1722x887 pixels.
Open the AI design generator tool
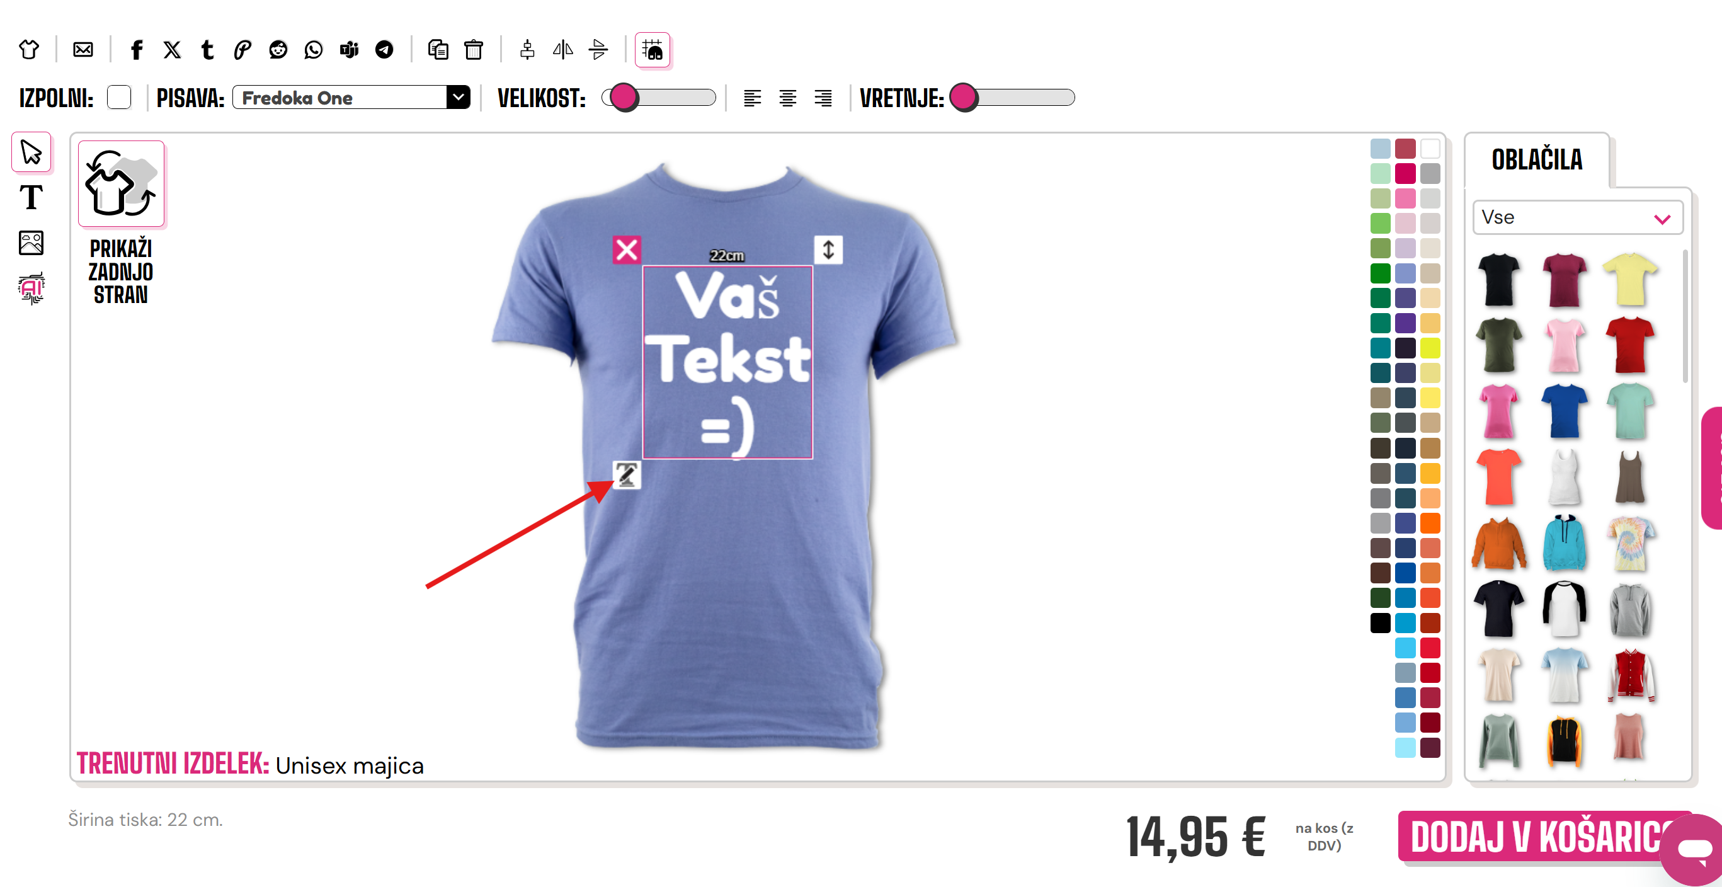tap(31, 288)
